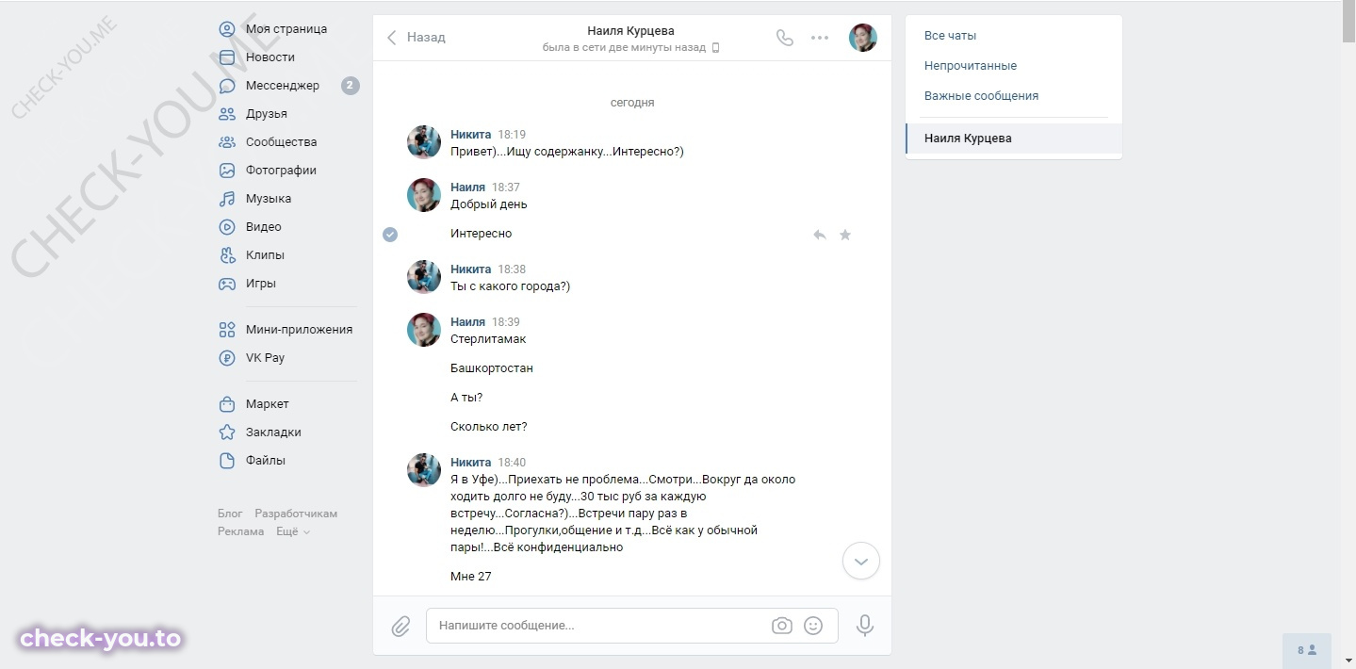Open online friends counter at bottom right

pyautogui.click(x=1307, y=650)
